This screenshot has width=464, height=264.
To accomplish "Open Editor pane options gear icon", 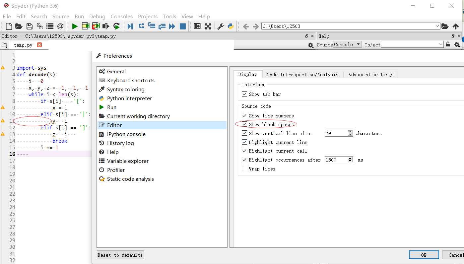I will pyautogui.click(x=311, y=45).
